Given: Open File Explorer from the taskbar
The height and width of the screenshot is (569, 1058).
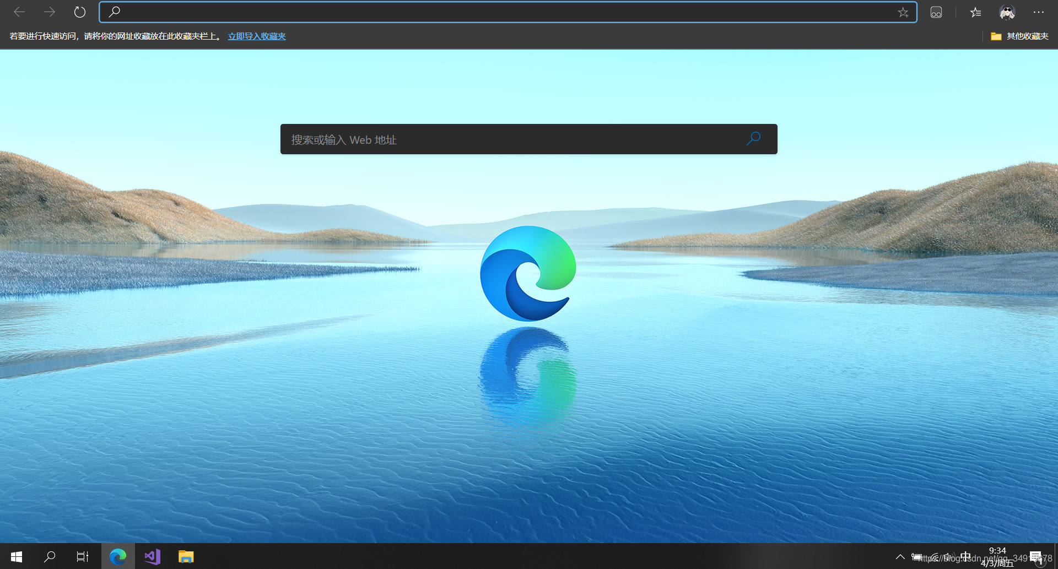Looking at the screenshot, I should [x=186, y=556].
